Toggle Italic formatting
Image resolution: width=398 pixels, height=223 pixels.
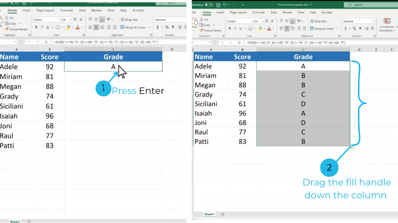coord(235,28)
